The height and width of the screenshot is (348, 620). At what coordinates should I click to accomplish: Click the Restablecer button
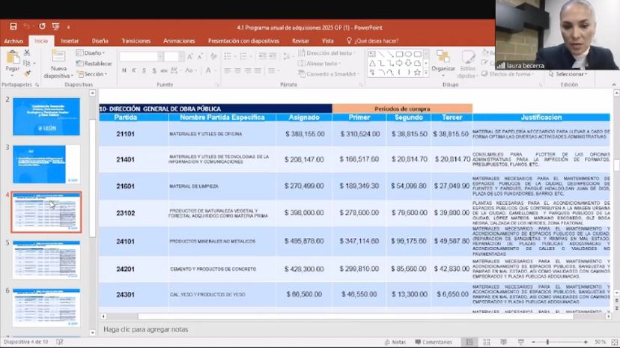(x=95, y=64)
